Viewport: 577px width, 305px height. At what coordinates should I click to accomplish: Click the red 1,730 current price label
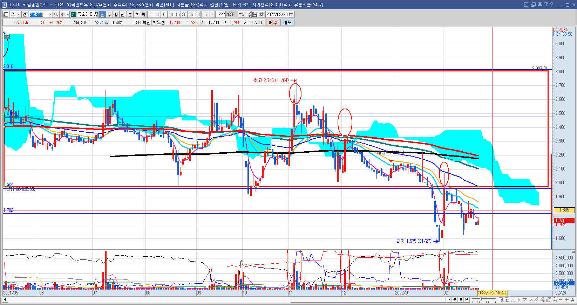pyautogui.click(x=564, y=220)
